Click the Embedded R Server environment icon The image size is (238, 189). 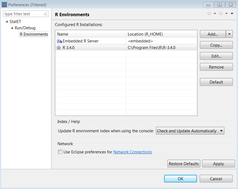[x=59, y=41]
